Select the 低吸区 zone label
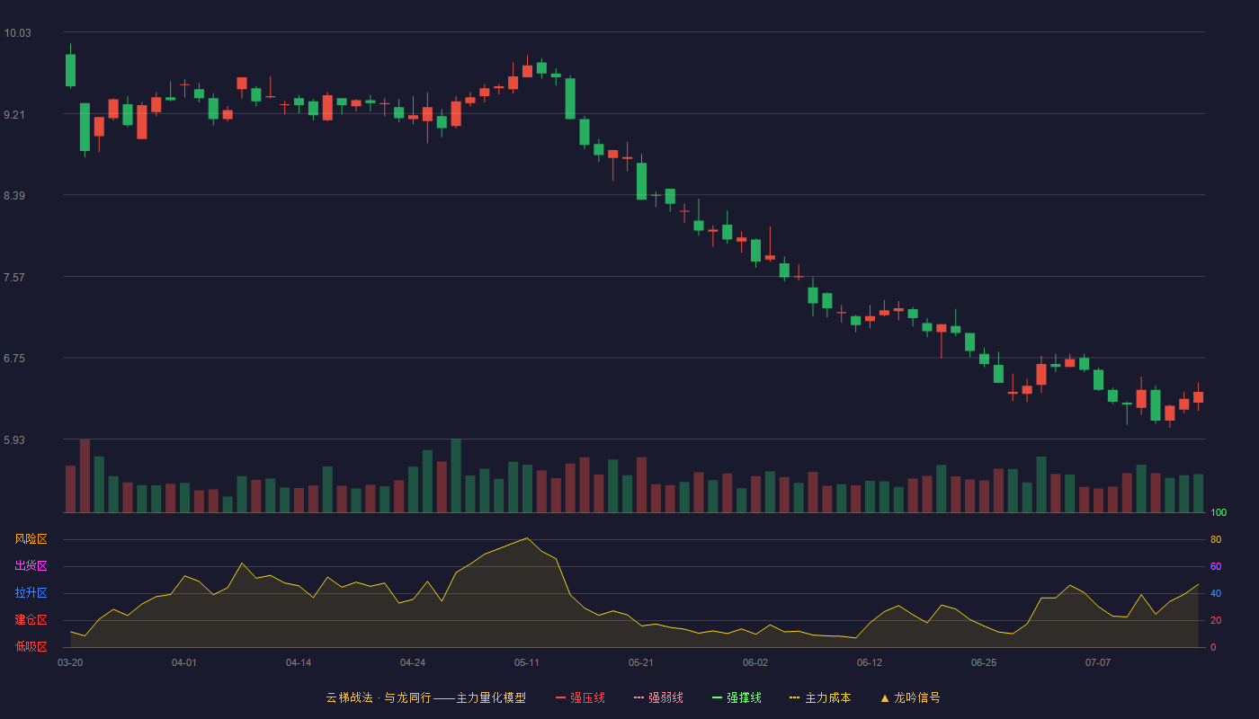Viewport: 1259px width, 719px height. (31, 646)
